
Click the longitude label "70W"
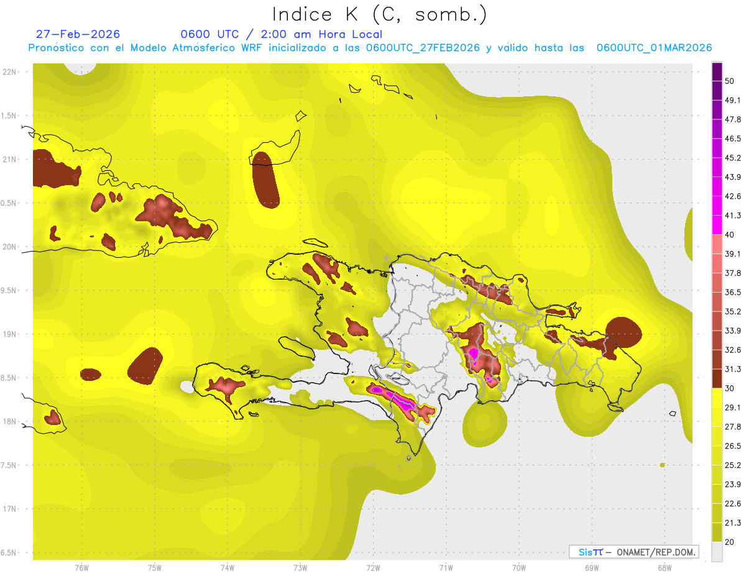pyautogui.click(x=518, y=568)
